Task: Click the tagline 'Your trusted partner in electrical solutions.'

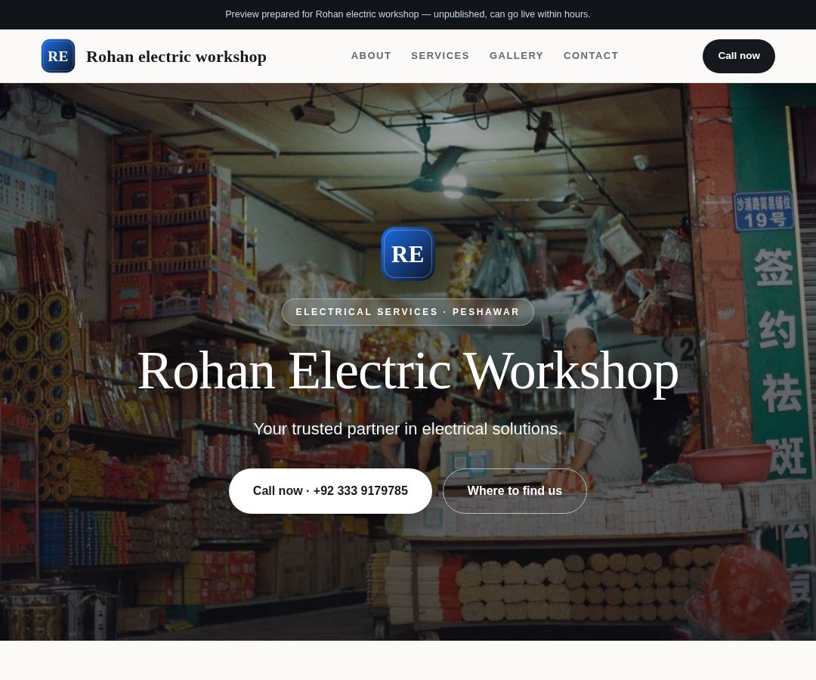Action: click(x=408, y=428)
